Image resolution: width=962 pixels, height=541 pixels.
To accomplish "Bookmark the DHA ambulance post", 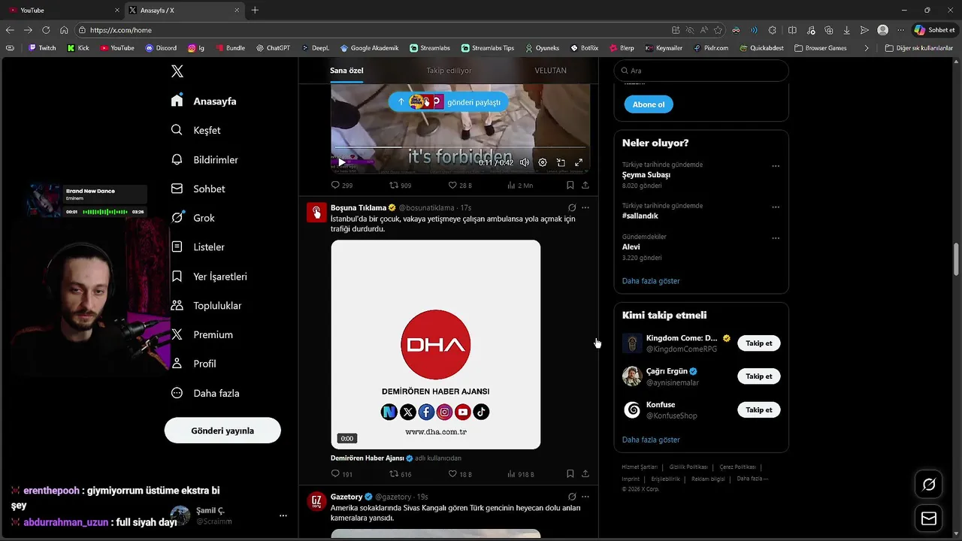I will click(570, 474).
